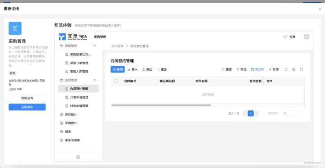The height and width of the screenshot is (168, 325).
Task: Collapse the 签约管理 sidebar group
Action: point(95,80)
